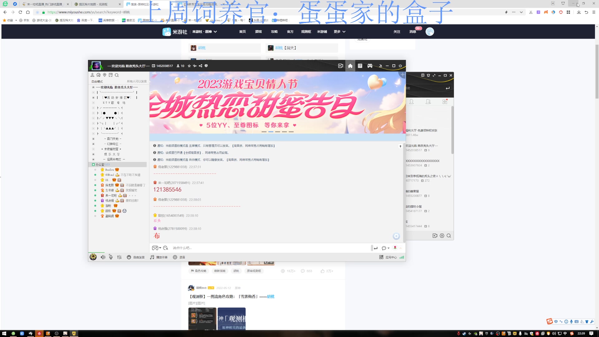This screenshot has height=337, width=599.
Task: Switch to the third banner slide indicator
Action: [278, 132]
